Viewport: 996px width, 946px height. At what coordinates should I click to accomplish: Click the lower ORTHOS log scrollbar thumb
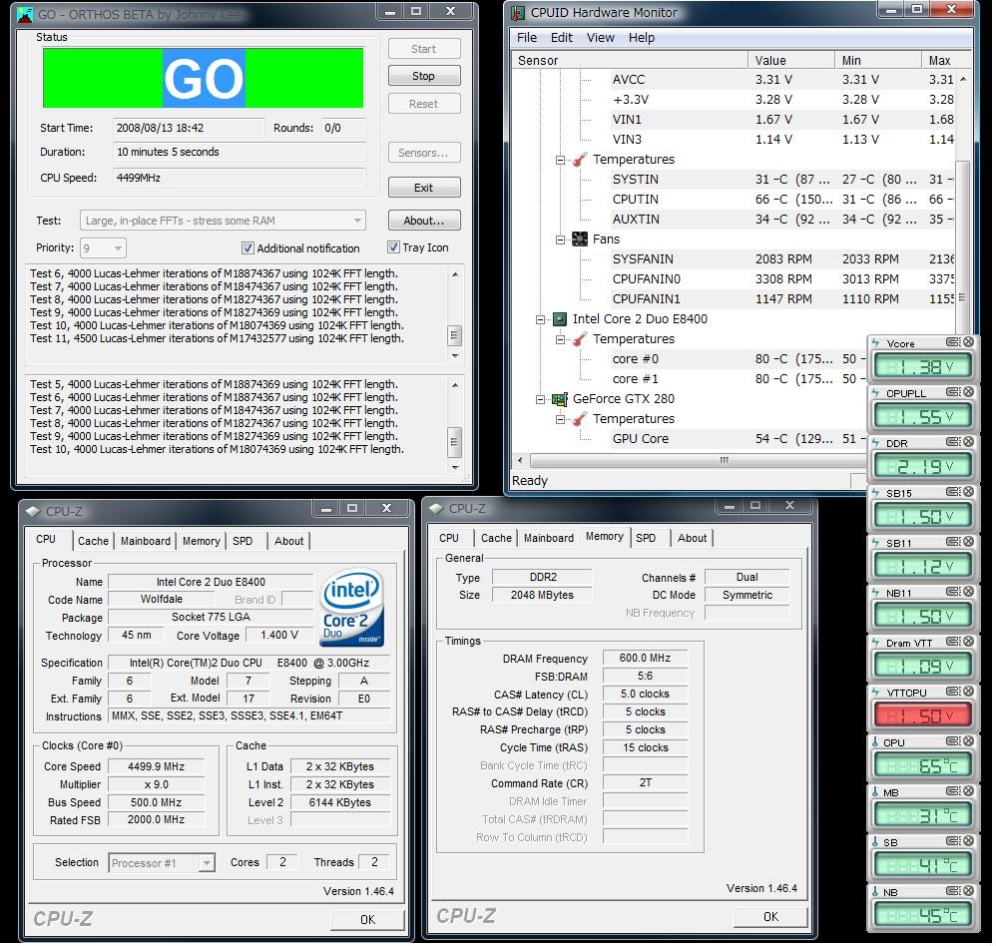pyautogui.click(x=455, y=441)
